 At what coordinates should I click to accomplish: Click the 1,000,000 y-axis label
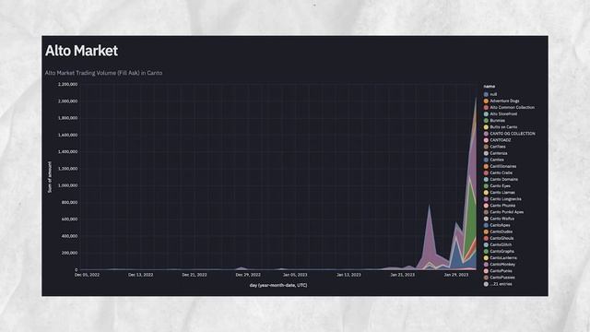tap(67, 185)
